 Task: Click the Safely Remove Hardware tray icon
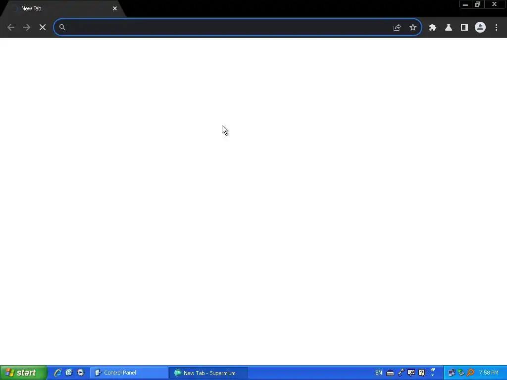(461, 373)
